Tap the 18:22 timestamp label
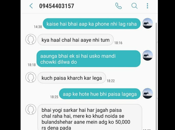Screen dimensions: 175x130 (111, 81)
